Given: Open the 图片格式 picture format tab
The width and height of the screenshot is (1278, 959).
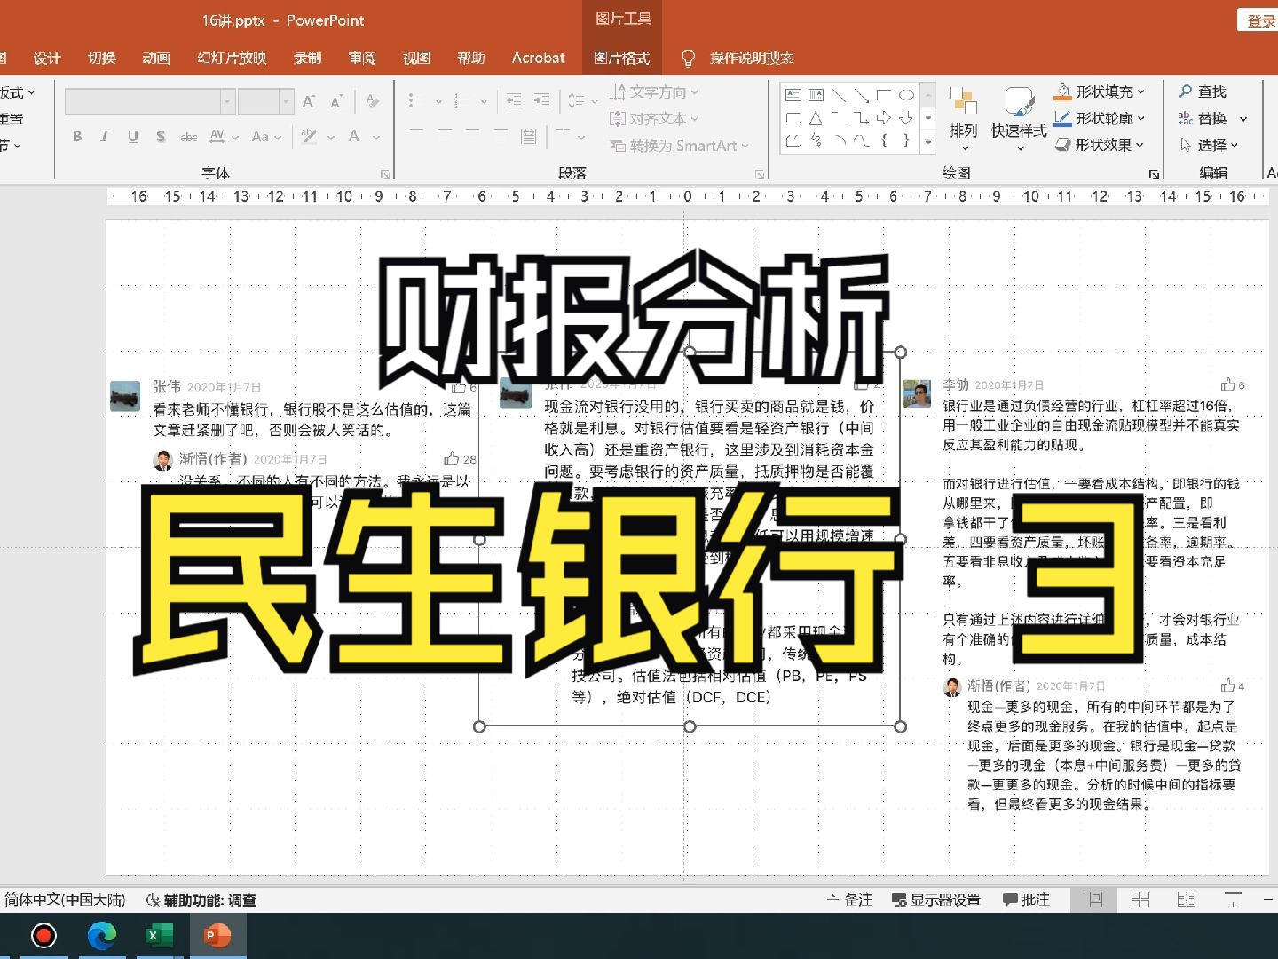Looking at the screenshot, I should 621,58.
